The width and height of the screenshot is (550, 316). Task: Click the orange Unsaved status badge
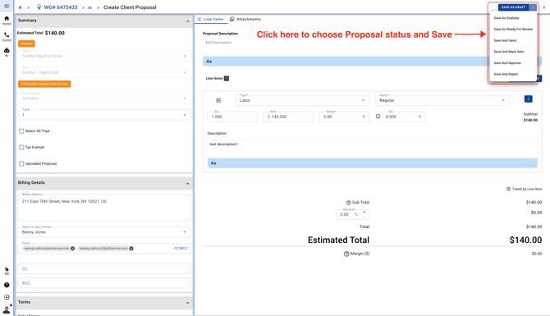click(26, 44)
